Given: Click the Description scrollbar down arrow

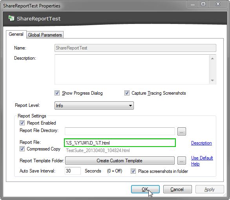Looking at the screenshot, I should [x=212, y=80].
